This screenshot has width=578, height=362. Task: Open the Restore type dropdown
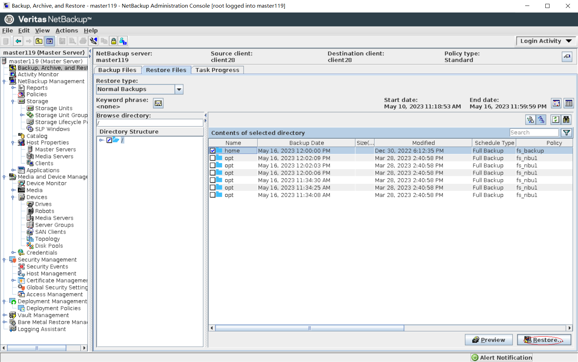tap(179, 90)
